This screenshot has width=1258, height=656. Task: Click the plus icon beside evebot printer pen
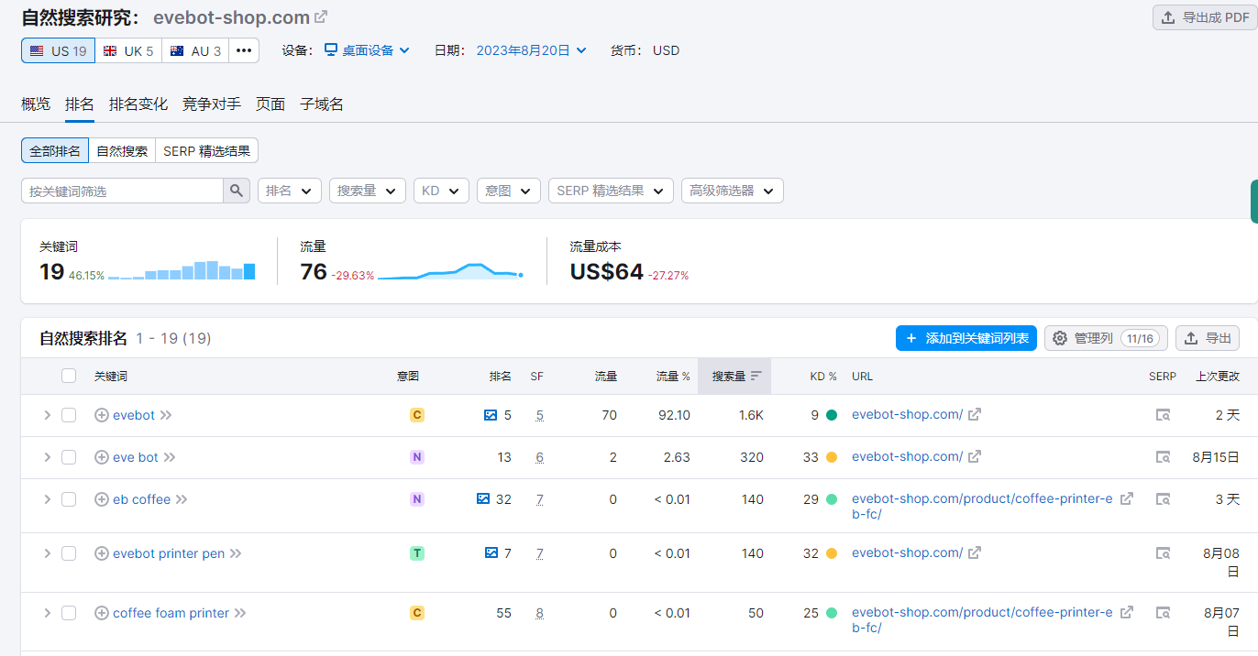coord(102,553)
